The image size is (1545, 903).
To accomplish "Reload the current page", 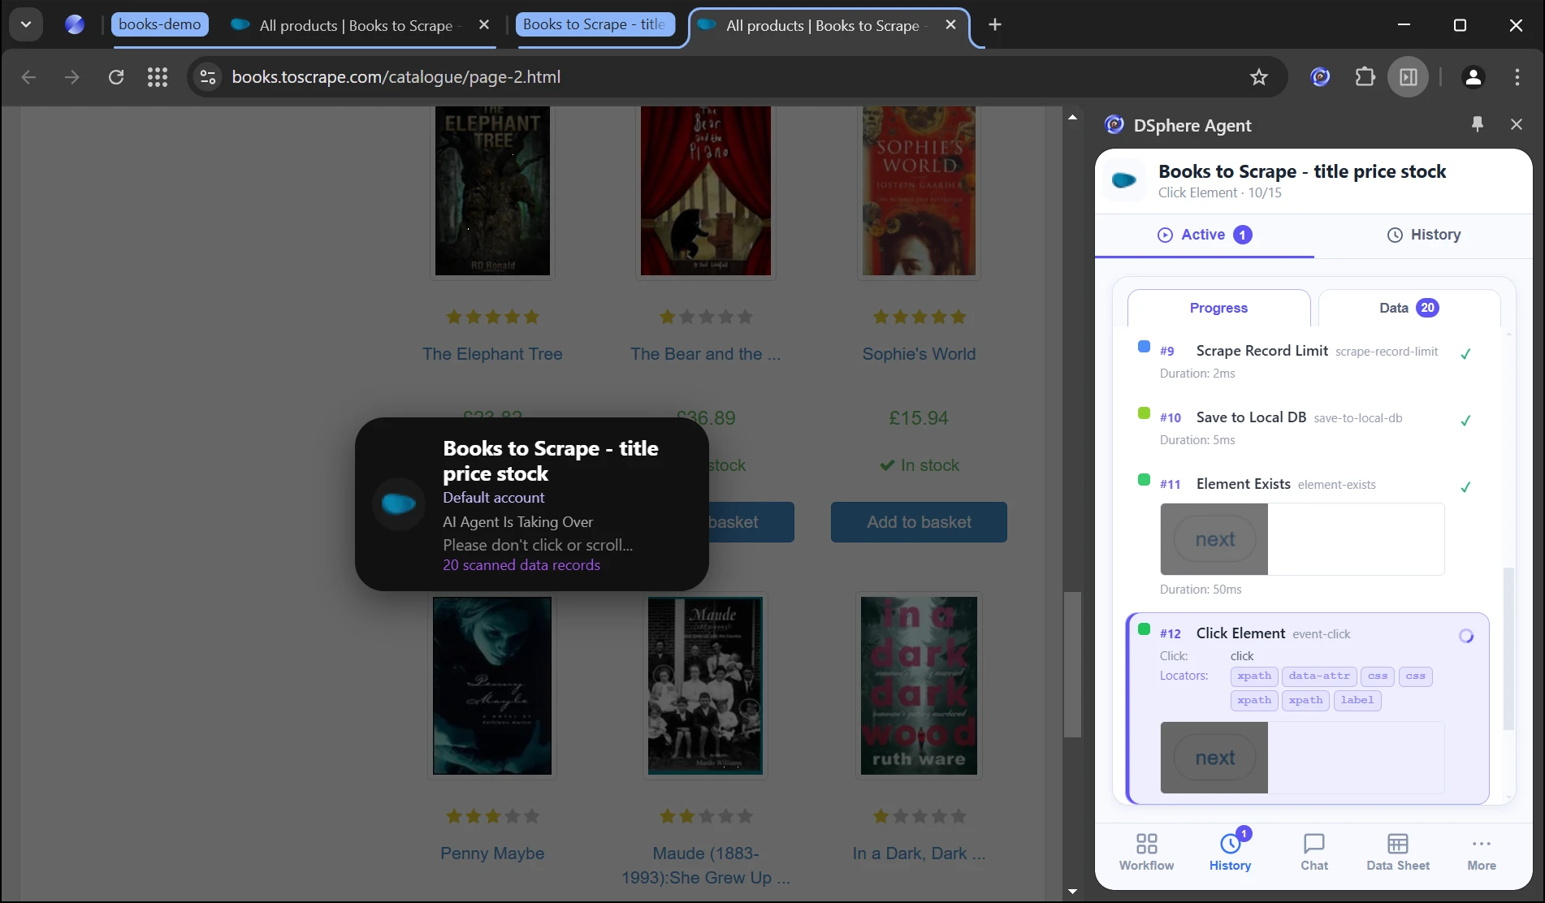I will click(x=116, y=77).
